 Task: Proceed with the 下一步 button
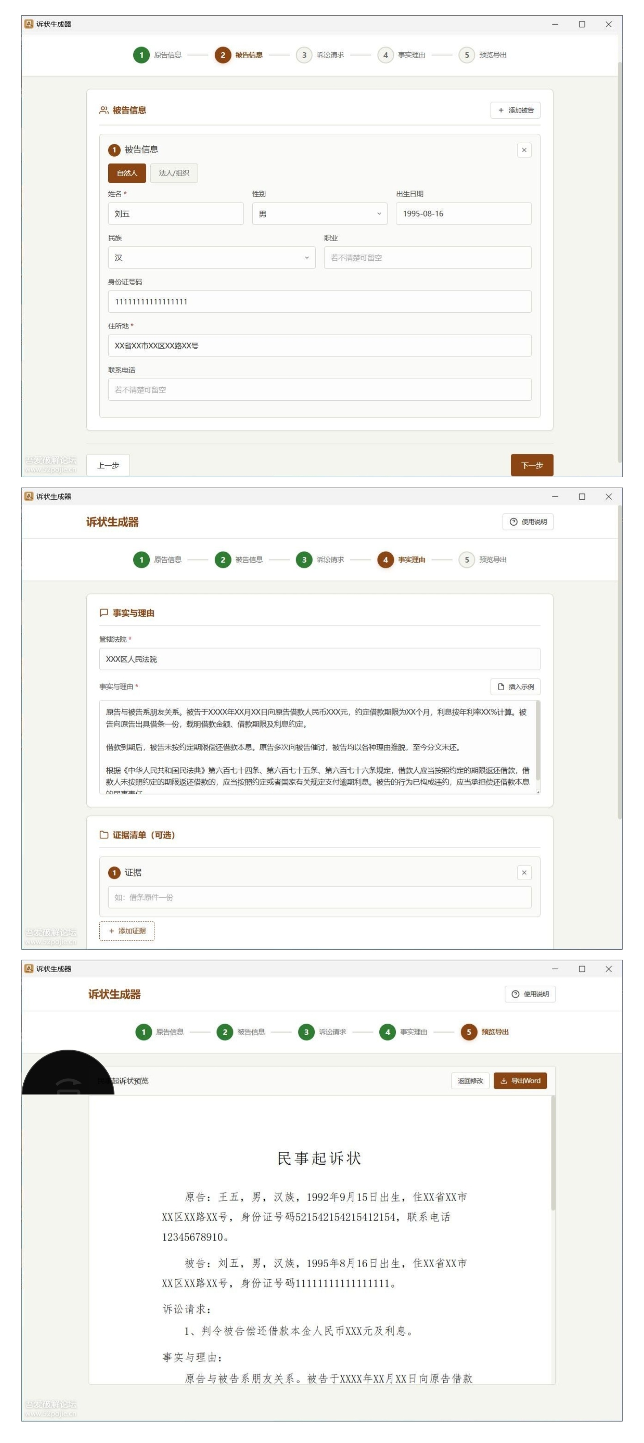[x=531, y=466]
